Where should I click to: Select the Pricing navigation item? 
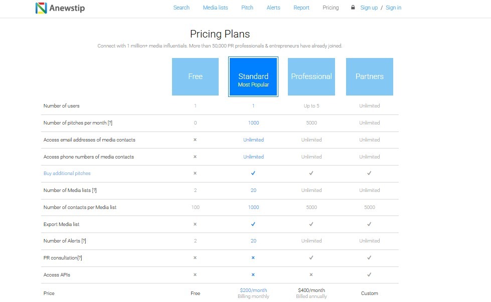331,7
